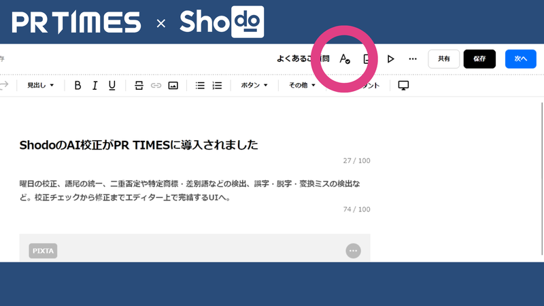The image size is (544, 306).
Task: Toggle italic formatting
Action: 95,86
